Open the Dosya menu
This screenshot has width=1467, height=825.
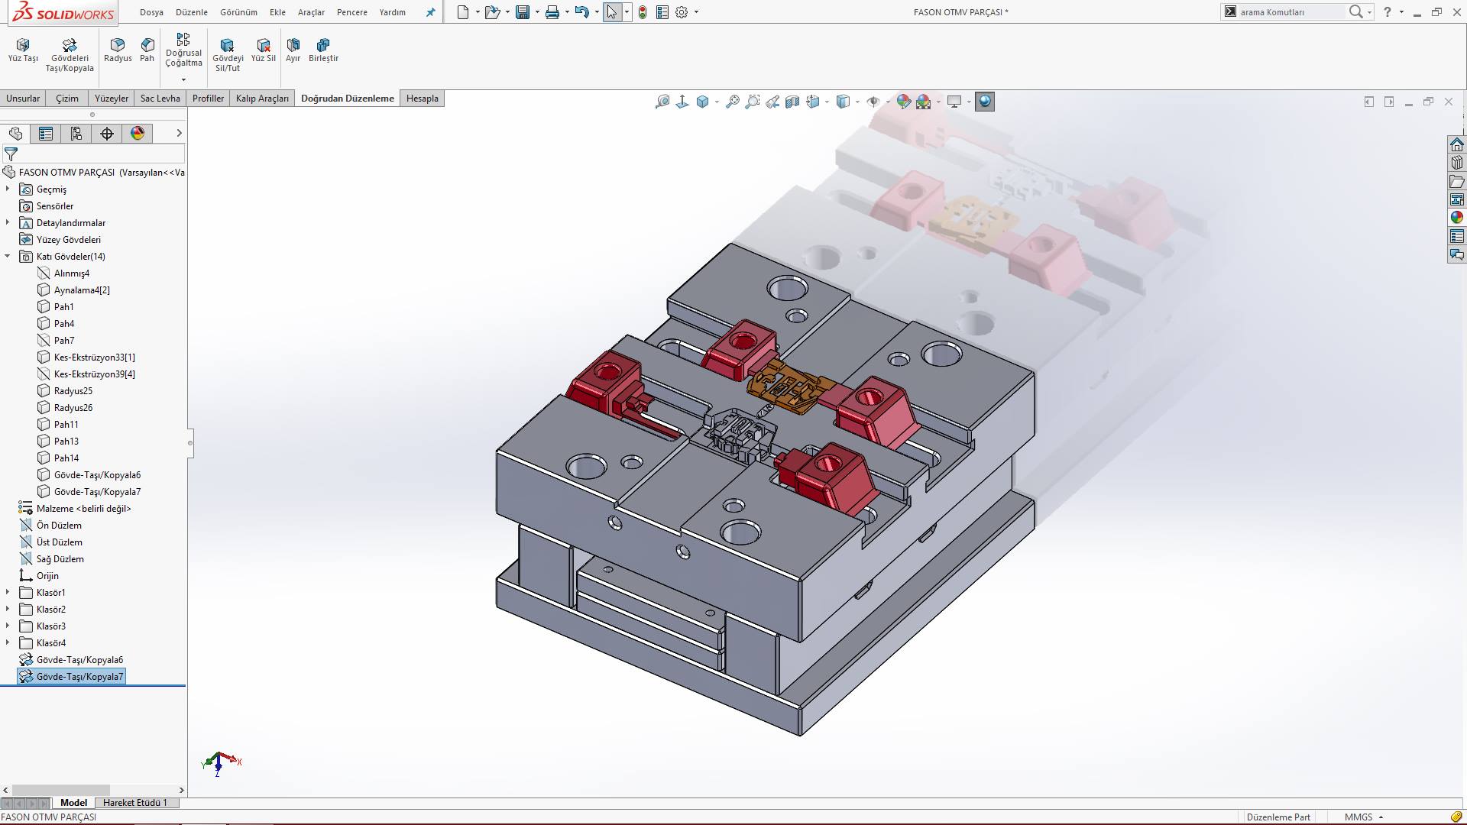[151, 12]
